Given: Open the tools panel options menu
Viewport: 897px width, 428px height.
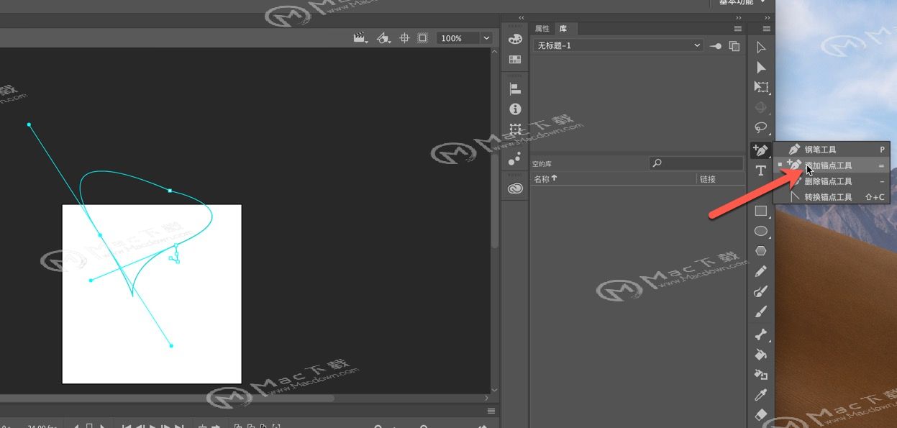Looking at the screenshot, I should (767, 29).
